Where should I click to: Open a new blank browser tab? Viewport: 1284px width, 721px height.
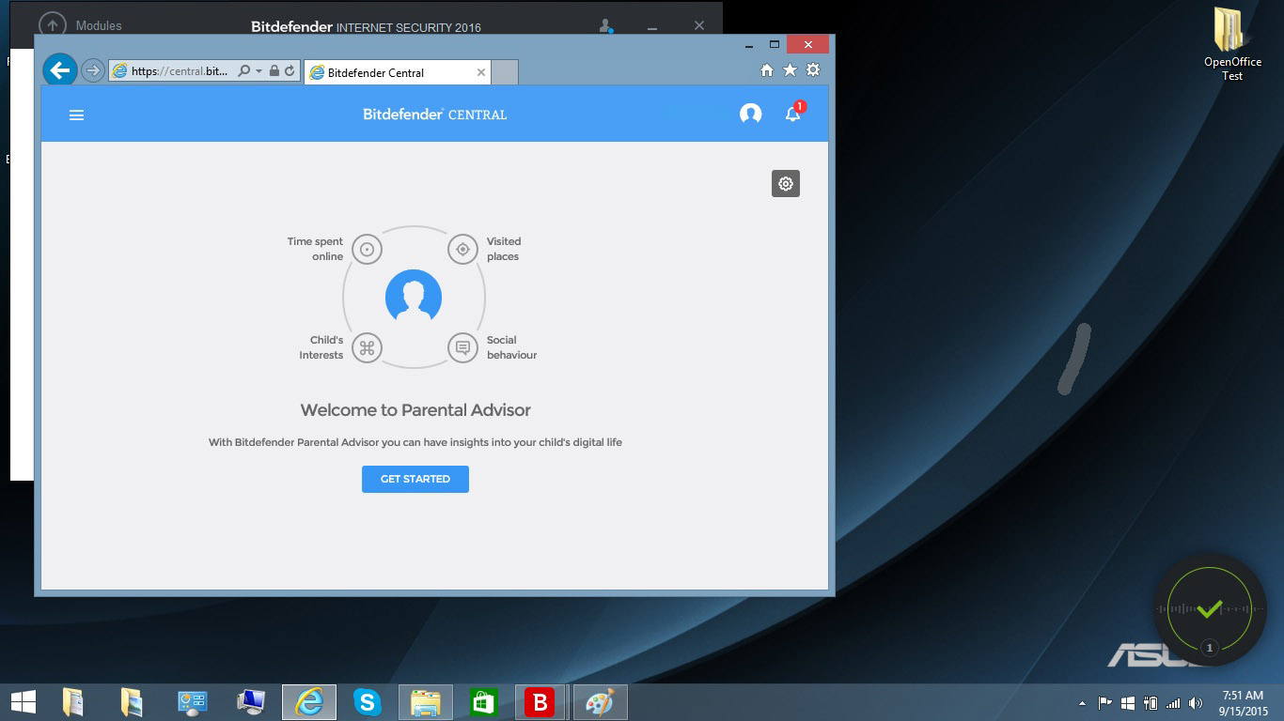click(505, 73)
